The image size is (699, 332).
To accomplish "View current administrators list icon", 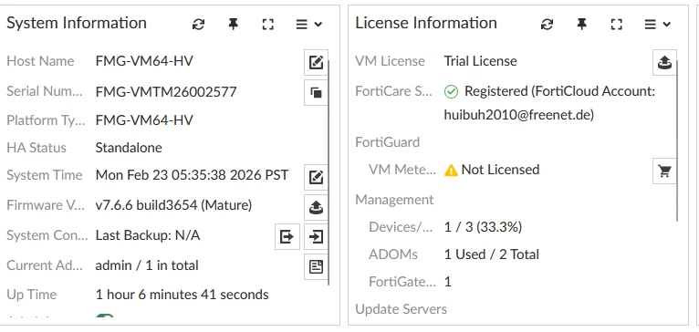I will pyautogui.click(x=316, y=266).
